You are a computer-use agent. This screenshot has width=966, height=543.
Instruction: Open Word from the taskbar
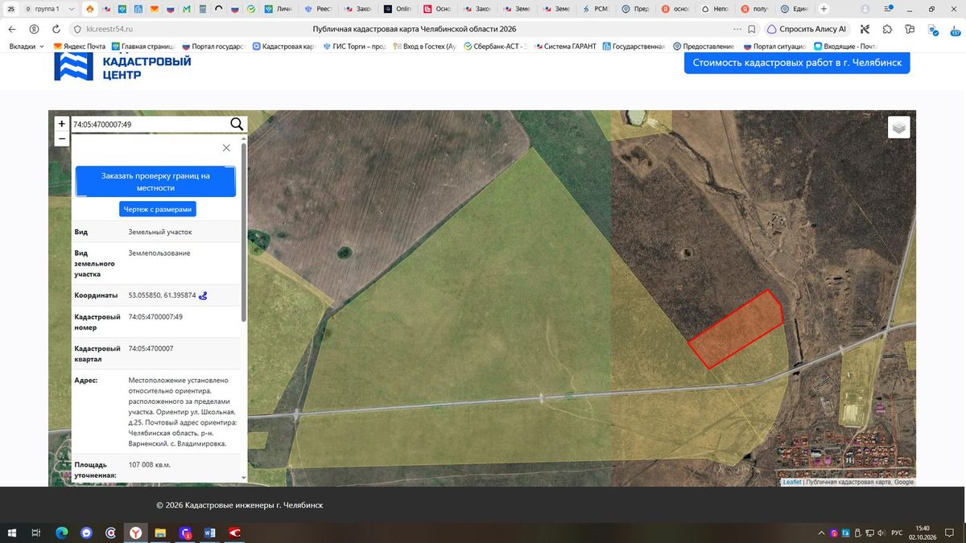[x=210, y=533]
